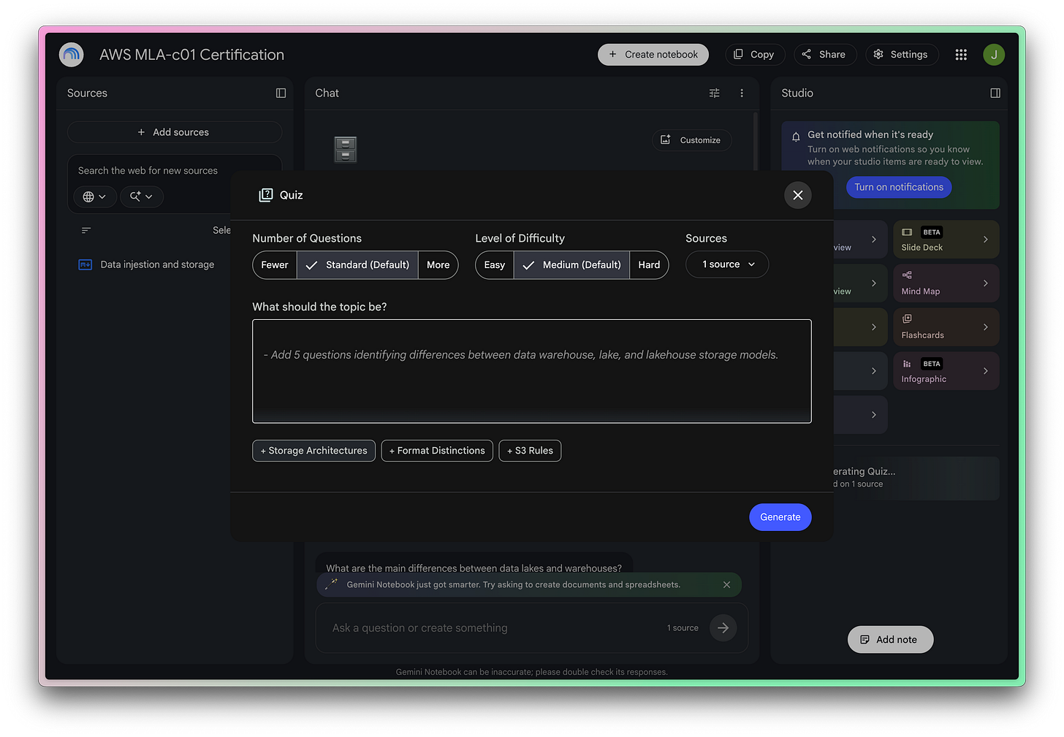1064x737 pixels.
Task: Copy the notebook
Action: (755, 55)
